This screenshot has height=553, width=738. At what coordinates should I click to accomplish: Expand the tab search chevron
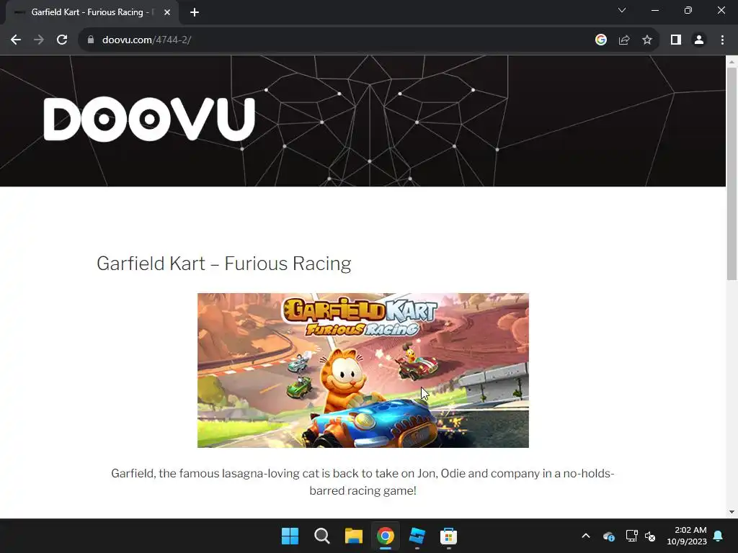pyautogui.click(x=622, y=10)
